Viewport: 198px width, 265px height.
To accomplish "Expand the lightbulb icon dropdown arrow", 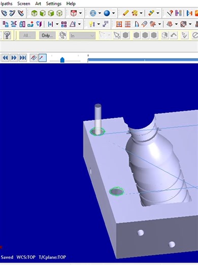I will point(98,24).
